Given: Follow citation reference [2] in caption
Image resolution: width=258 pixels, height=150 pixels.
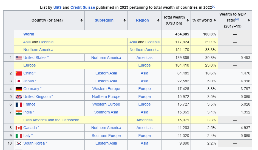Looking at the screenshot, I should (x=213, y=6).
